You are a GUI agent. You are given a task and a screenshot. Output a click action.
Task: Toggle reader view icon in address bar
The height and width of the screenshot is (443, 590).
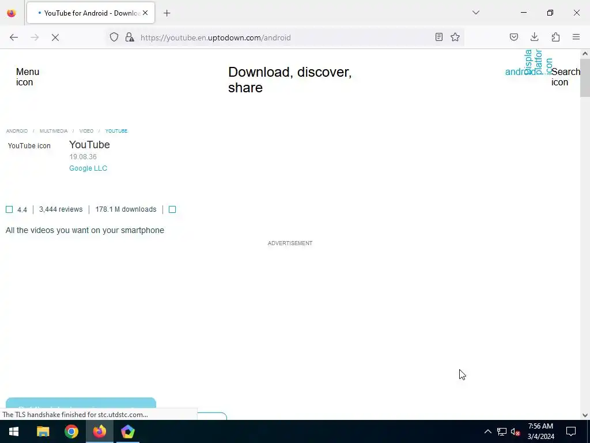[438, 37]
